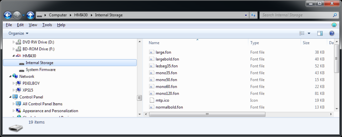Screen dimensions: 342x137
Task: Click the search magnifier icon
Action: pyautogui.click(x=335, y=15)
